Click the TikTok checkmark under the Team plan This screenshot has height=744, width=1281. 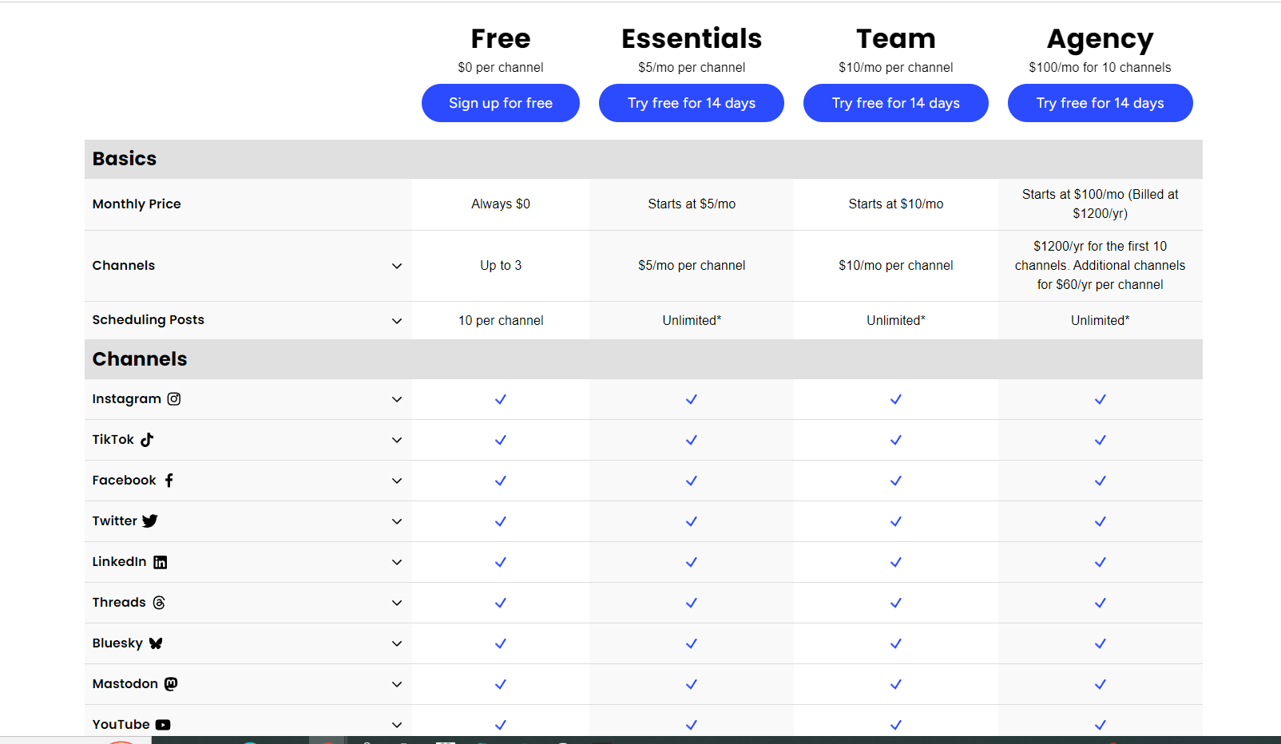896,440
